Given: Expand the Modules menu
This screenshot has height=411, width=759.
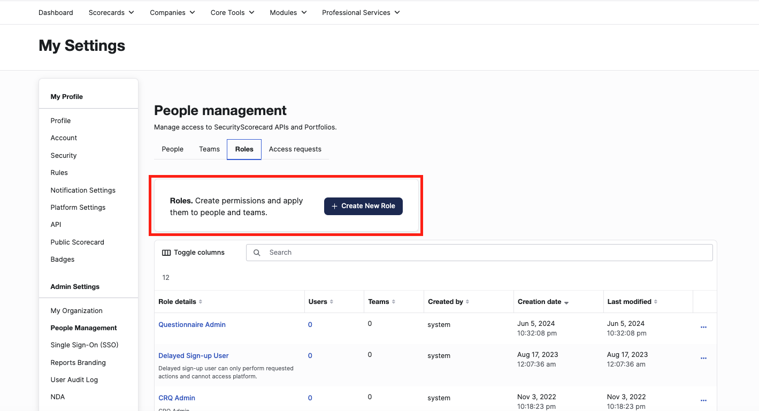Looking at the screenshot, I should point(288,12).
